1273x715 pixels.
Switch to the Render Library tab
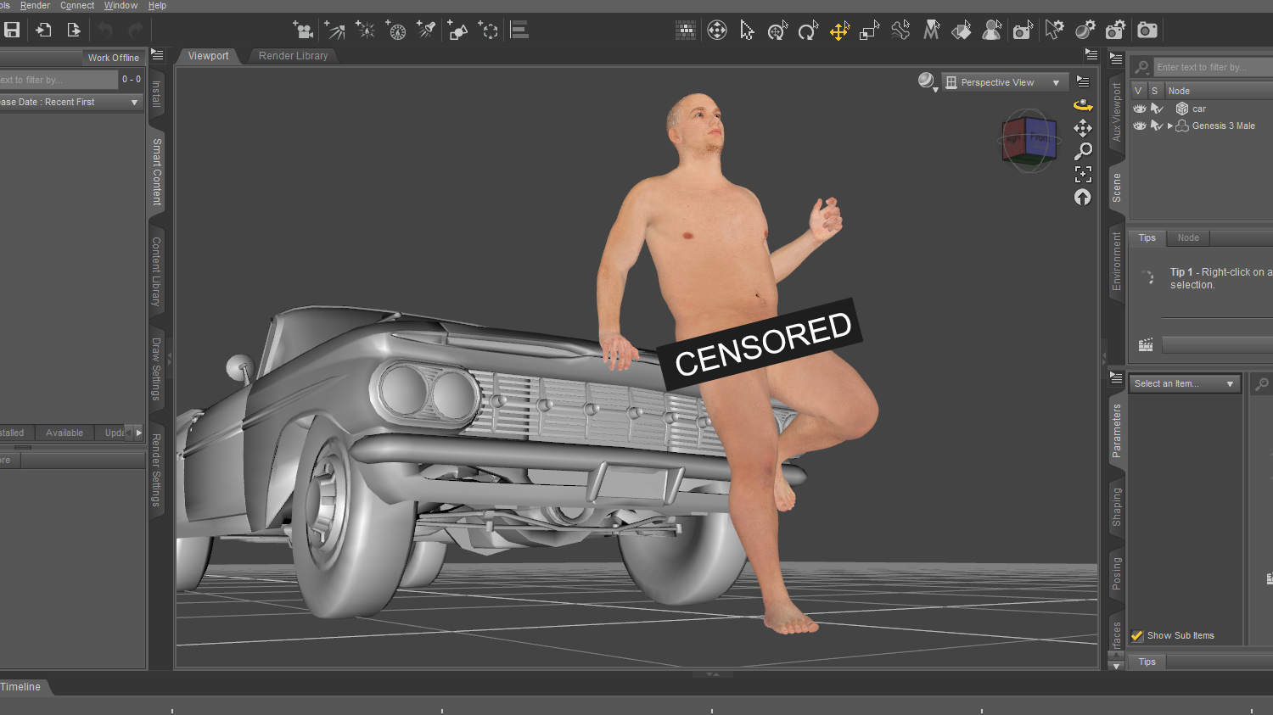[293, 55]
